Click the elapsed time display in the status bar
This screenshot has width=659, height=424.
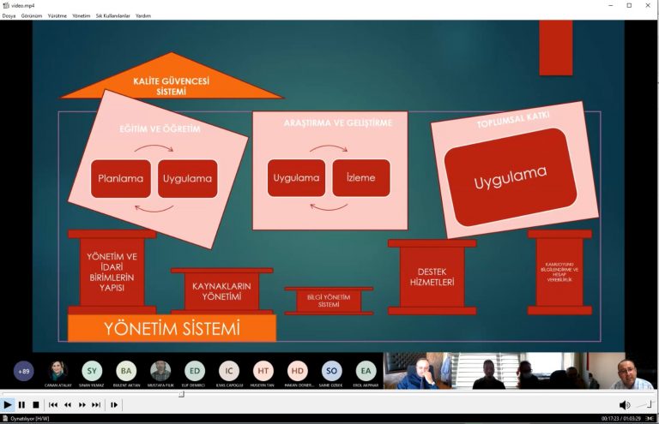point(609,419)
